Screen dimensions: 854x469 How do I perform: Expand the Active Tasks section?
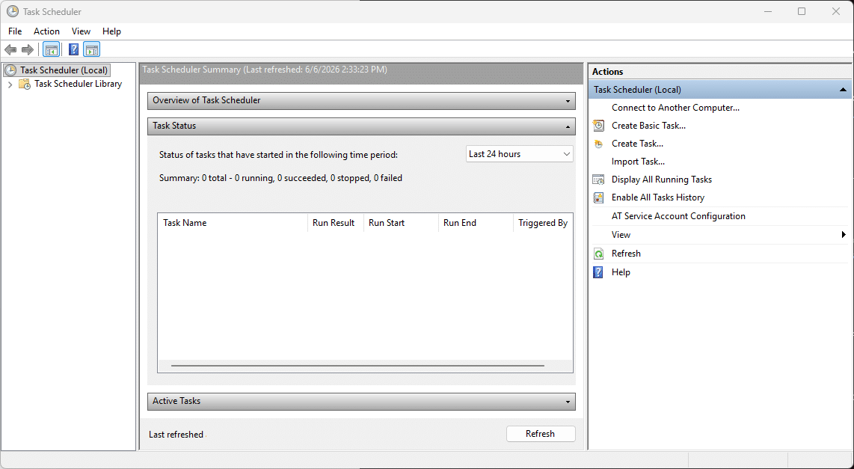[568, 402]
